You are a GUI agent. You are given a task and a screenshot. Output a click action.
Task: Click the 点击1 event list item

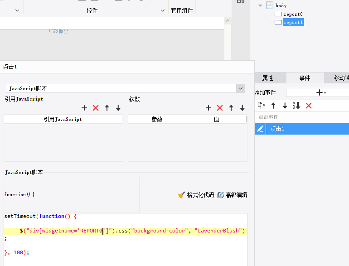(307, 129)
